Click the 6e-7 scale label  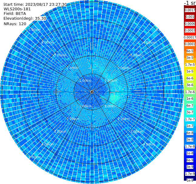point(190,105)
